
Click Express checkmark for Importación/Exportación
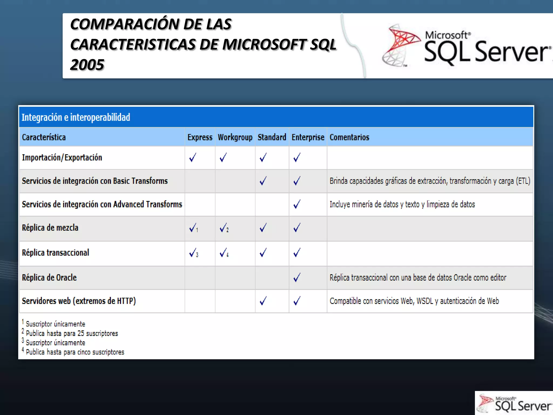coord(193,158)
